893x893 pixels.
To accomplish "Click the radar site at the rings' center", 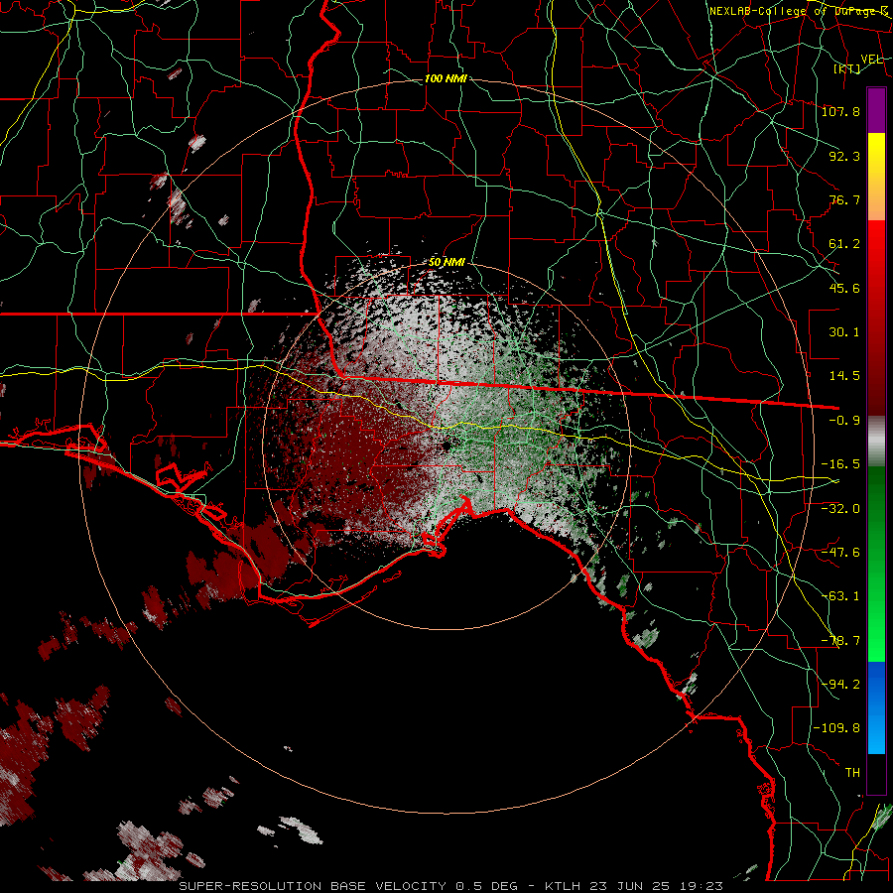I will pyautogui.click(x=446, y=446).
